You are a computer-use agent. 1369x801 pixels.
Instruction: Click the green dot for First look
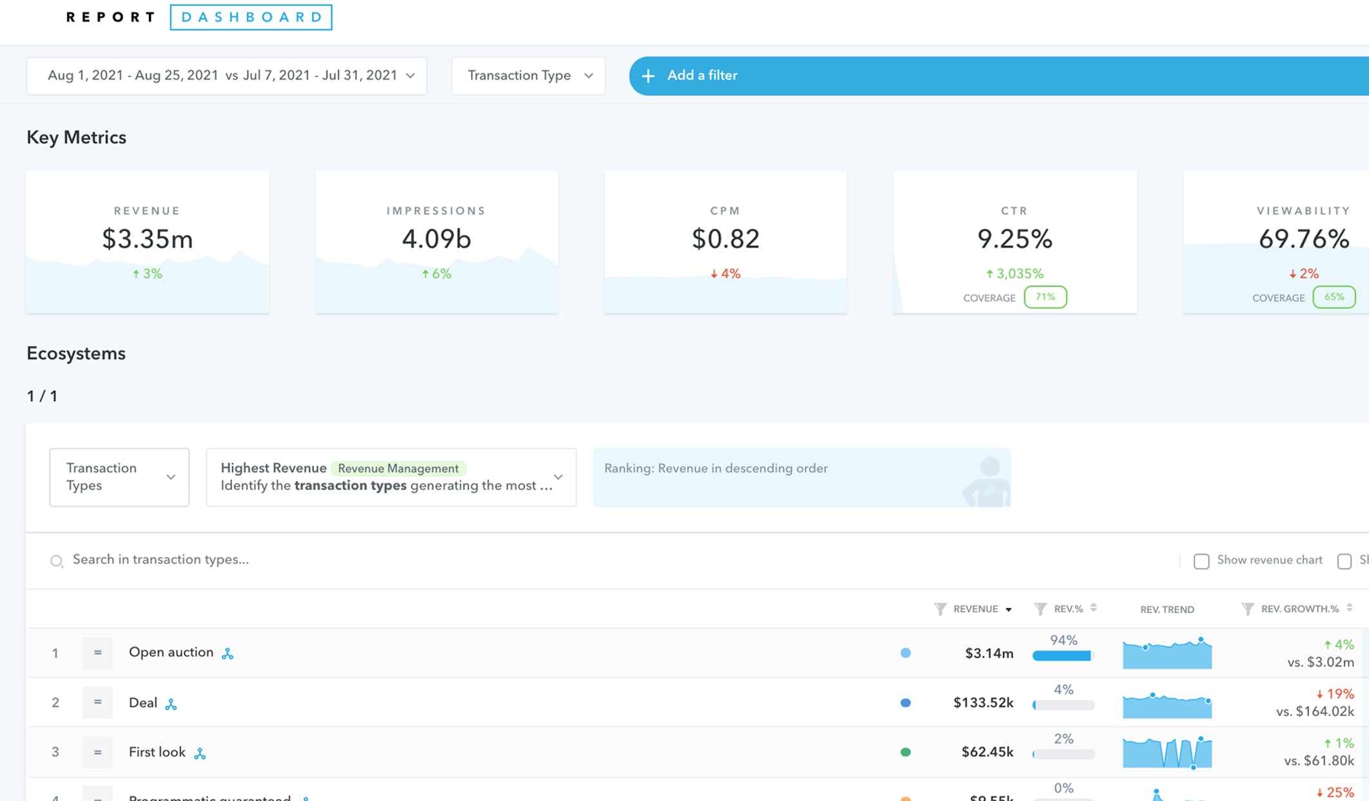tap(906, 752)
